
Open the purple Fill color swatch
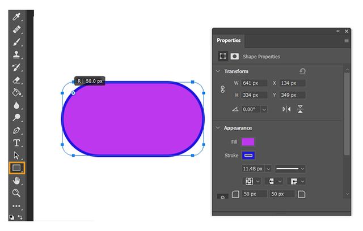(248, 142)
